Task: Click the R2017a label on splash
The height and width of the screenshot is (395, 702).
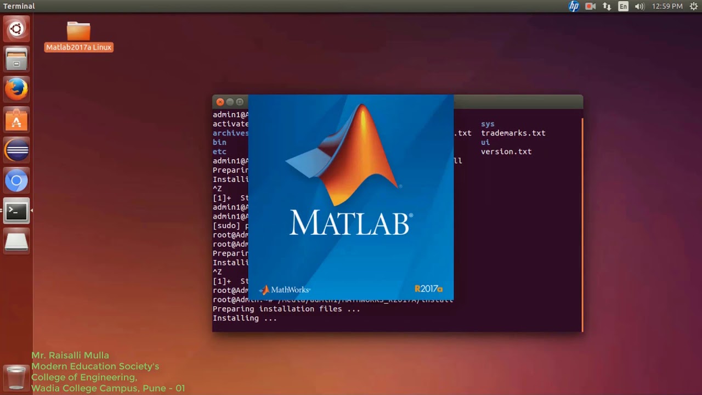Action: pos(428,289)
